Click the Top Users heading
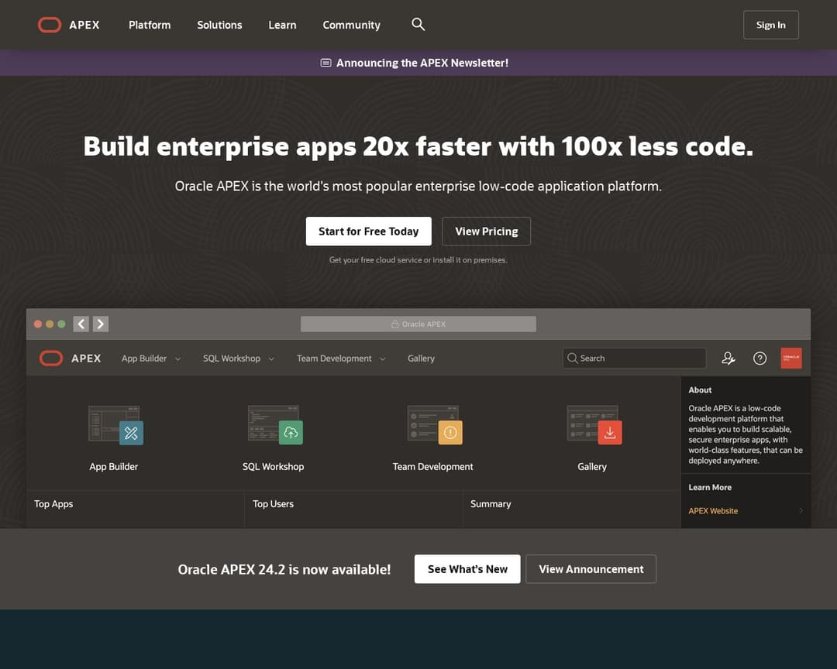 click(274, 504)
